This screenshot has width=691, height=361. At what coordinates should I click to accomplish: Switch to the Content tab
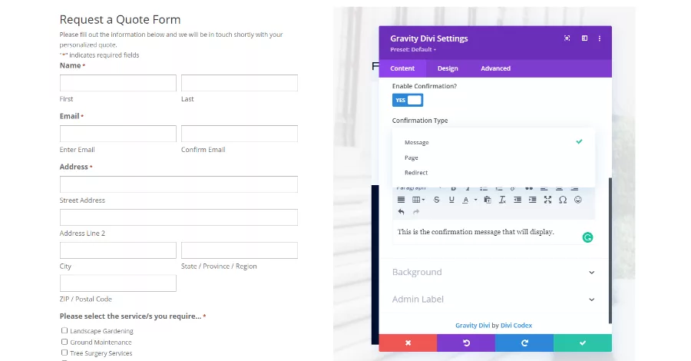(x=402, y=68)
